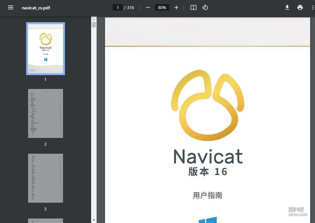The image size is (315, 223).
Task: Click the page number label "3" under thumbnail
Action: (x=46, y=209)
